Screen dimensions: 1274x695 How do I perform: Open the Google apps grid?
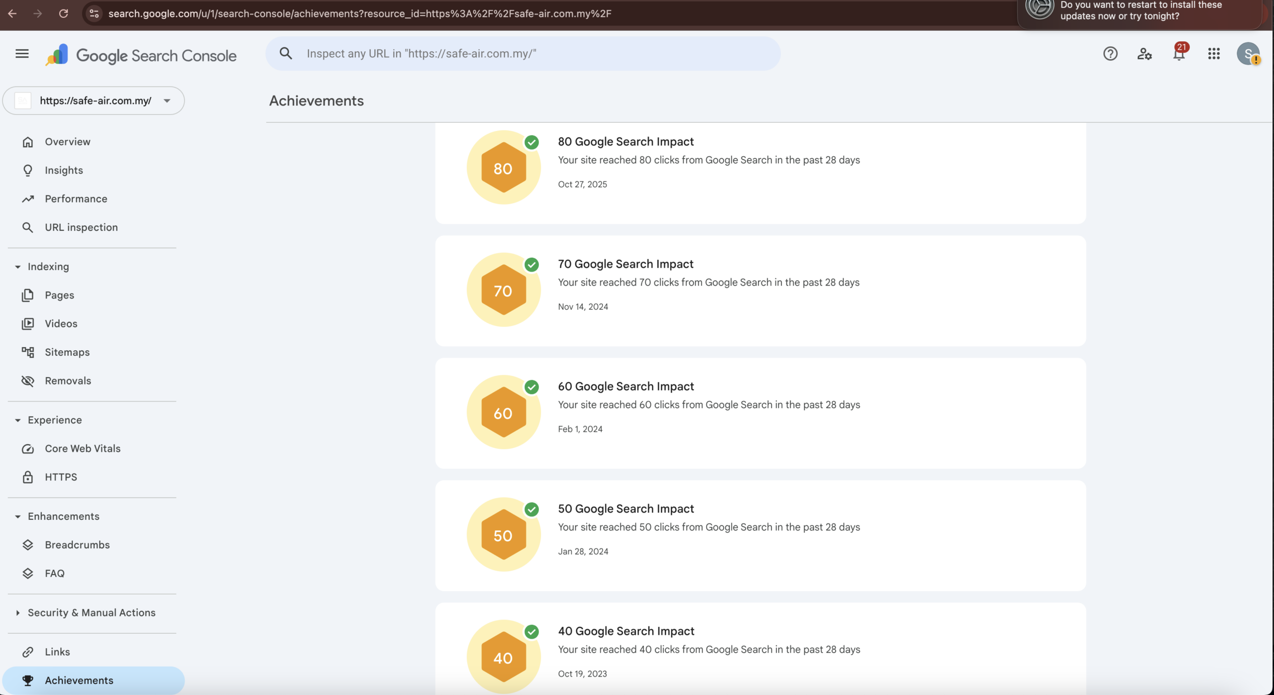[x=1214, y=54]
